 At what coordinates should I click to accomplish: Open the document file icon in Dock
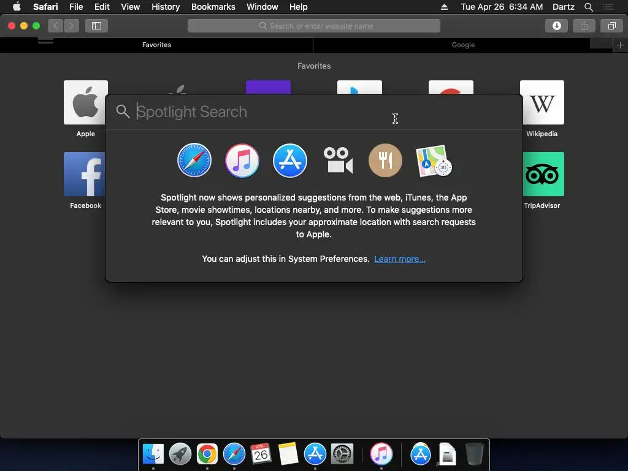pyautogui.click(x=447, y=454)
